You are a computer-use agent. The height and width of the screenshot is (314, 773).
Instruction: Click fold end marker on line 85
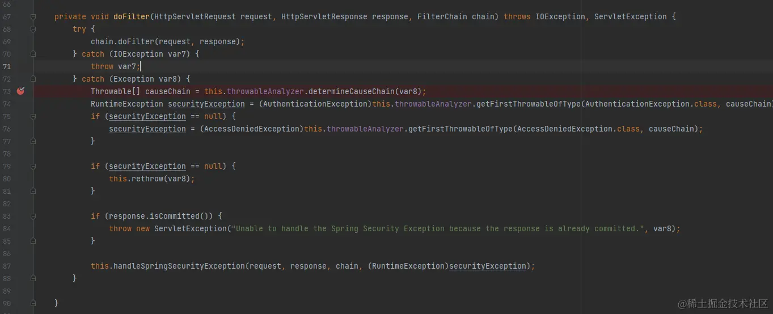33,241
